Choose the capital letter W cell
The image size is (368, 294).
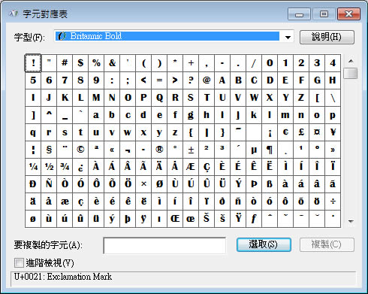click(x=254, y=98)
